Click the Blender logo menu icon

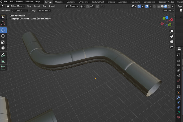click(x=1, y=2)
